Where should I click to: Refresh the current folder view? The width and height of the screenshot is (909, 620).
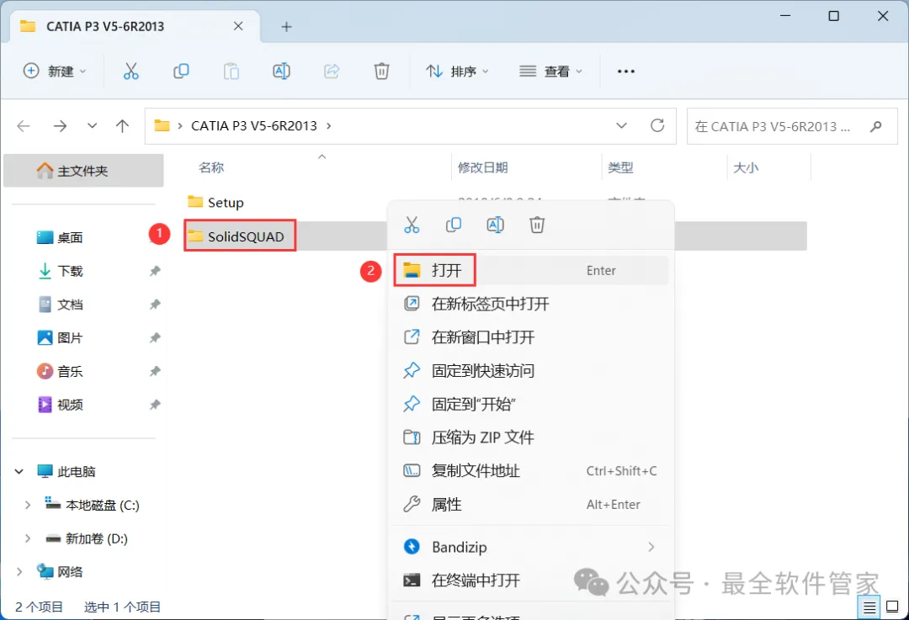click(x=656, y=125)
